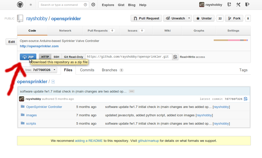View the 22 stargazers count
Viewport: 262px width, 158px height.
coord(220,18)
